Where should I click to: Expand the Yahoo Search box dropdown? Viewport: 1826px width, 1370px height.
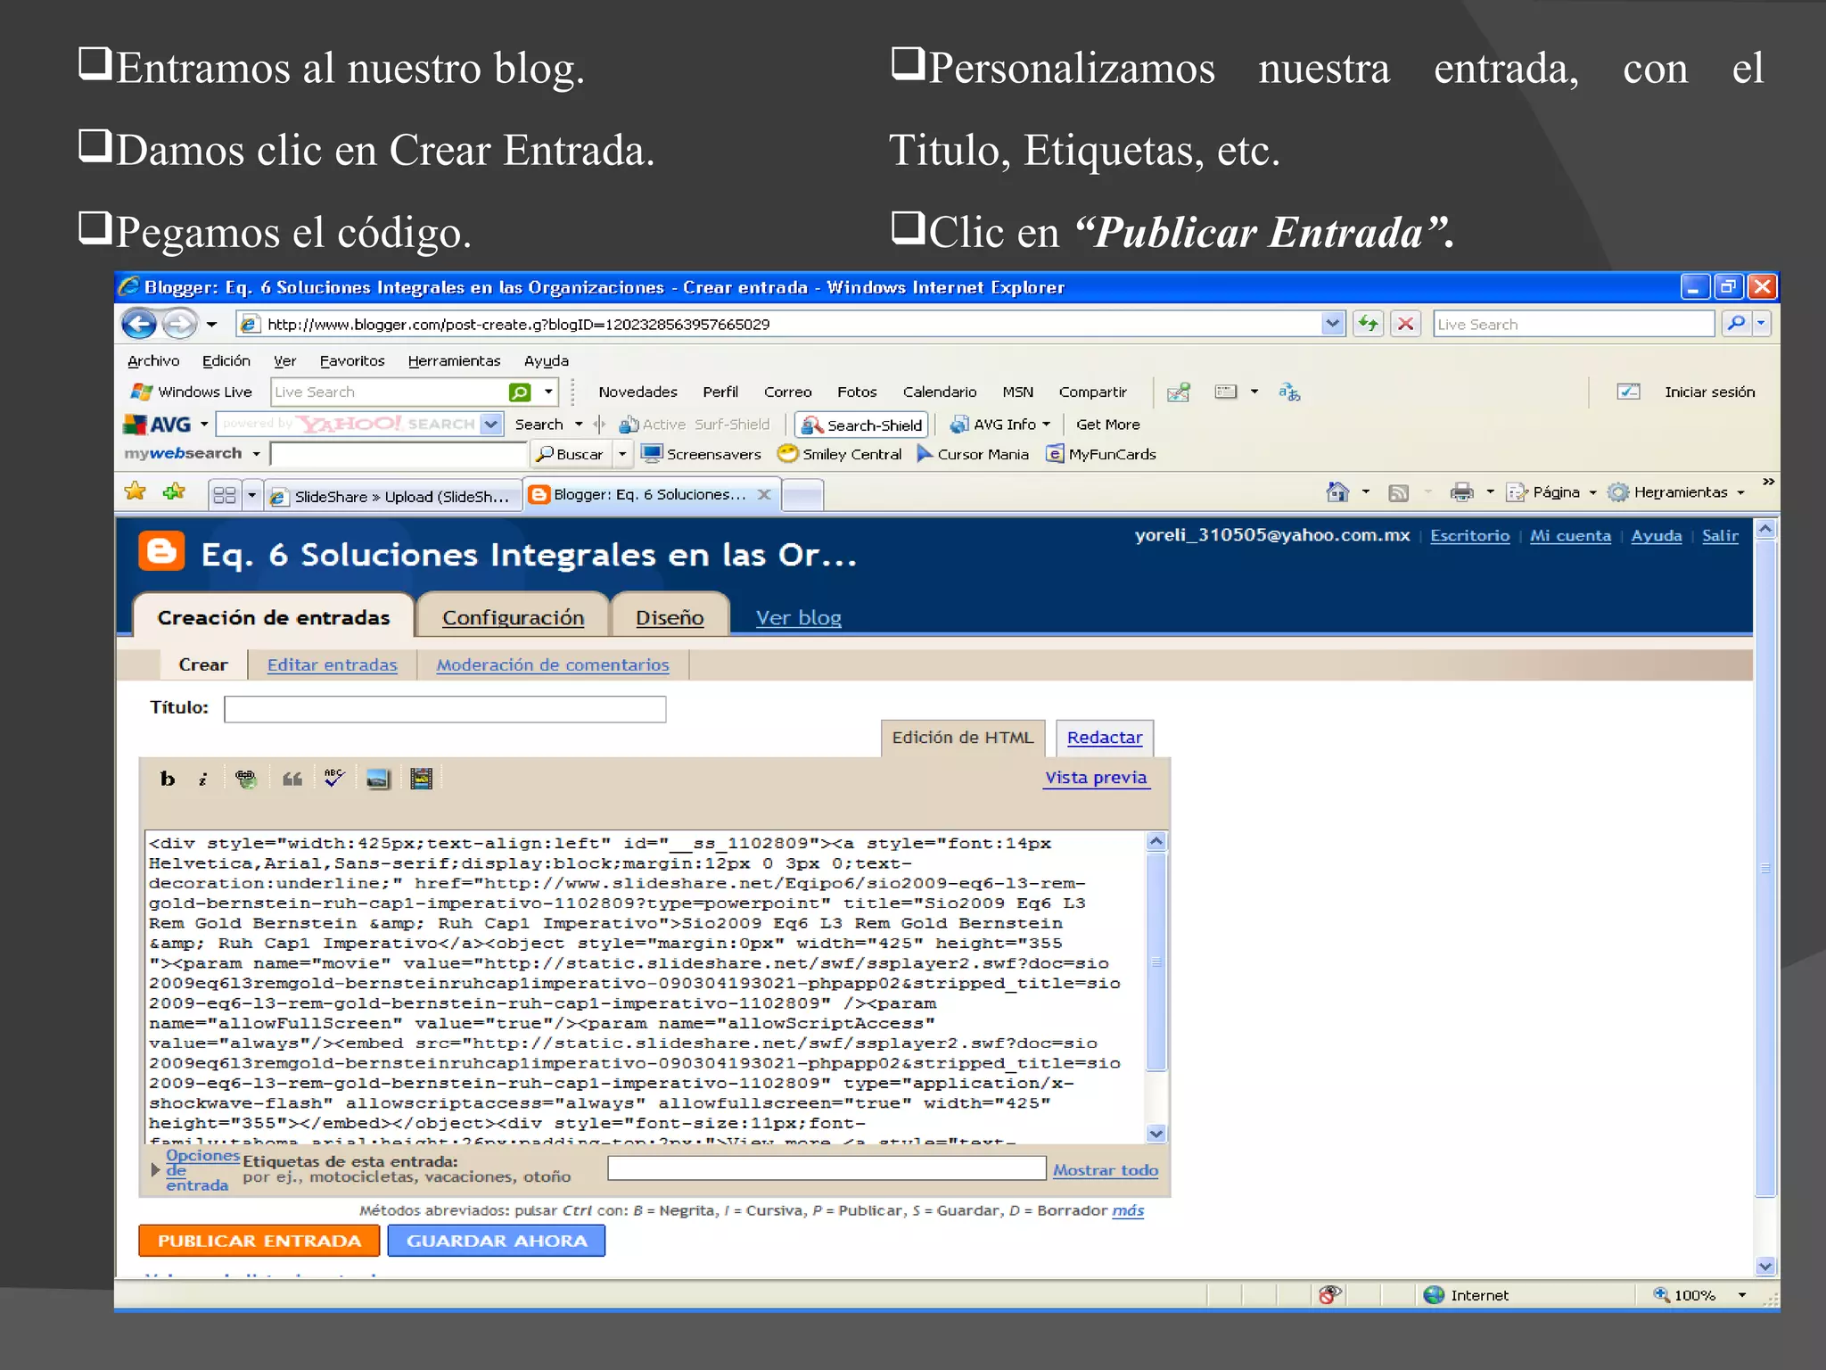490,425
